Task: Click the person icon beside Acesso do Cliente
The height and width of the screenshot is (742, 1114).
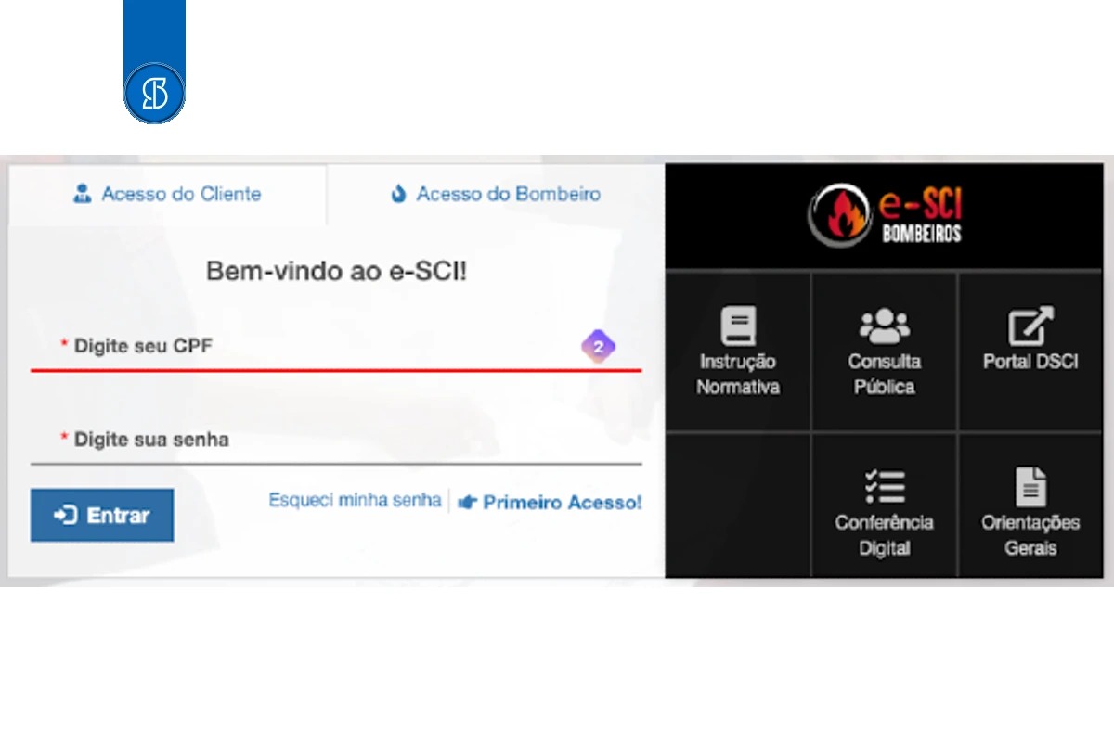Action: coord(83,195)
